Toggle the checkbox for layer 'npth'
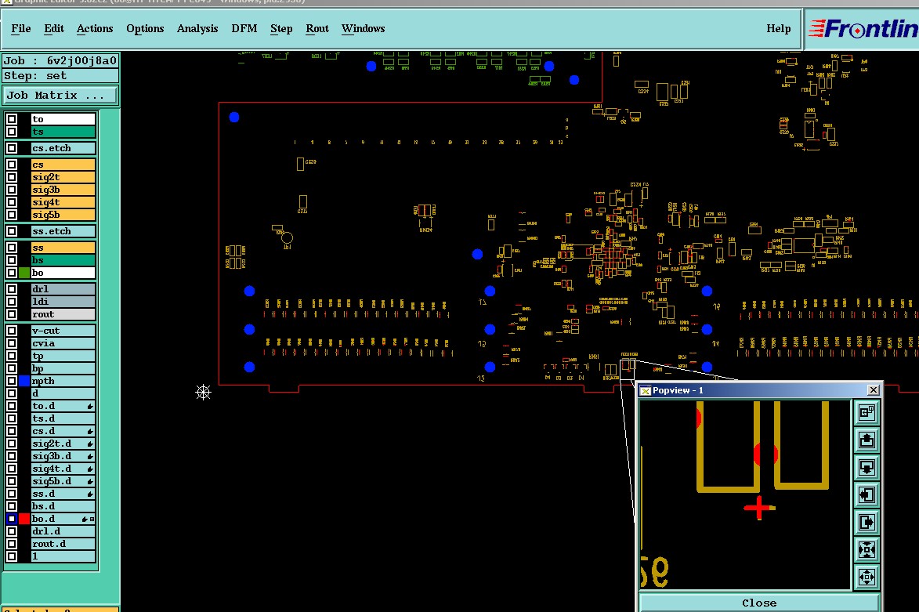The width and height of the screenshot is (919, 612). 12,381
